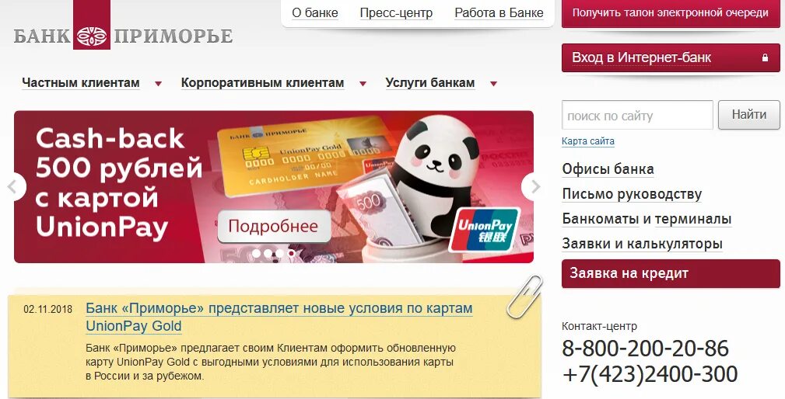Open the О банке menu item
Image resolution: width=785 pixels, height=399 pixels.
[x=315, y=13]
